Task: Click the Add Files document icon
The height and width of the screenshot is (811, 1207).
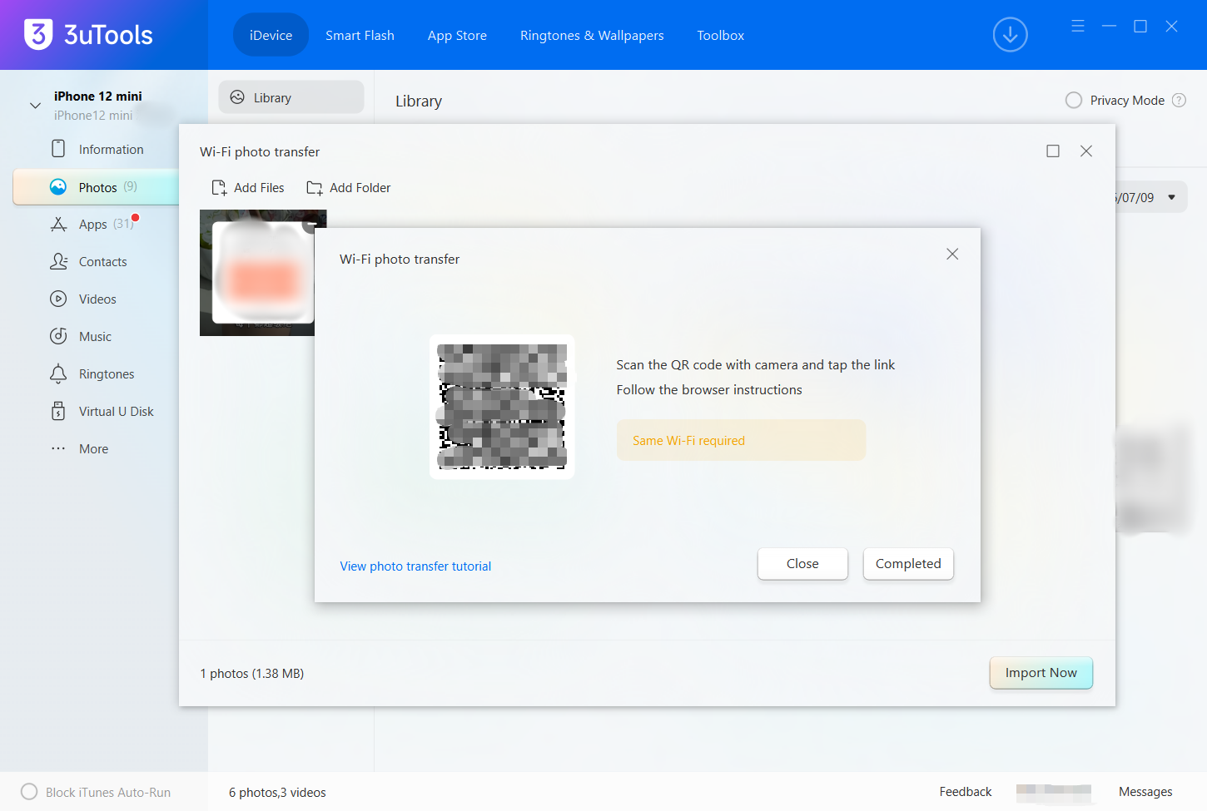Action: click(219, 188)
